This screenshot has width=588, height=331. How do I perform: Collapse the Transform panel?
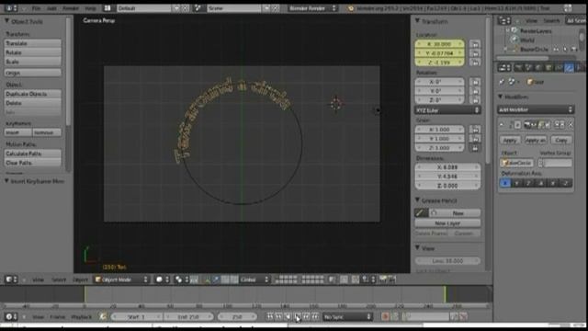click(417, 21)
